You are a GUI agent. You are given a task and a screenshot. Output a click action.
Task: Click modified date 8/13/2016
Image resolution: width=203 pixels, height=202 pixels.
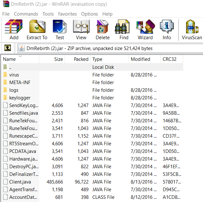[x=144, y=182]
